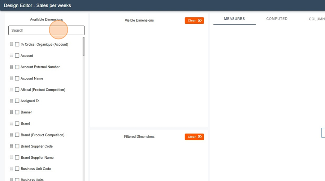Click the 'Account External Number' label
The width and height of the screenshot is (325, 181).
pyautogui.click(x=40, y=67)
